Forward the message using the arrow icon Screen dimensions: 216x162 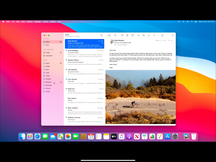click(149, 35)
